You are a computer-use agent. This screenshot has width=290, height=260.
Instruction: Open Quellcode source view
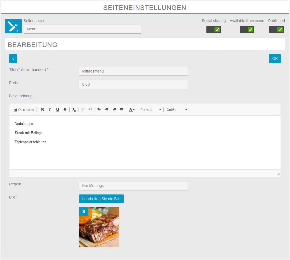pos(24,110)
